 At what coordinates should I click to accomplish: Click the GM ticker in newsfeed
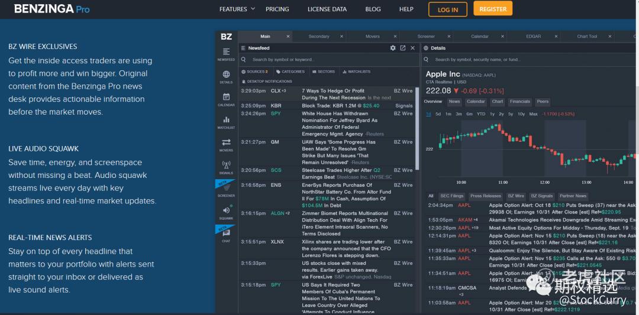click(x=275, y=142)
